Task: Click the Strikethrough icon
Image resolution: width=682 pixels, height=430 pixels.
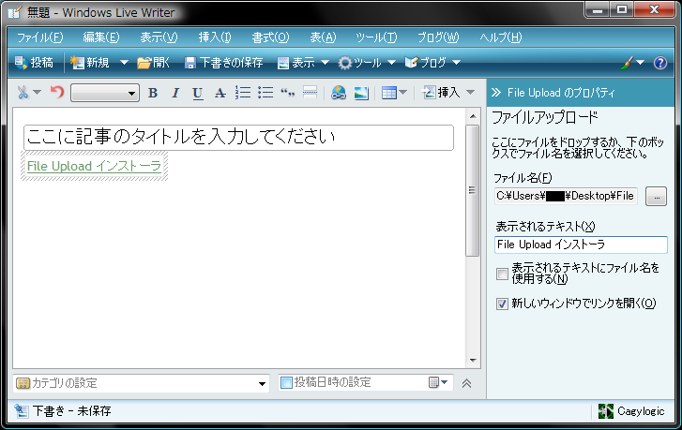Action: coord(220,93)
